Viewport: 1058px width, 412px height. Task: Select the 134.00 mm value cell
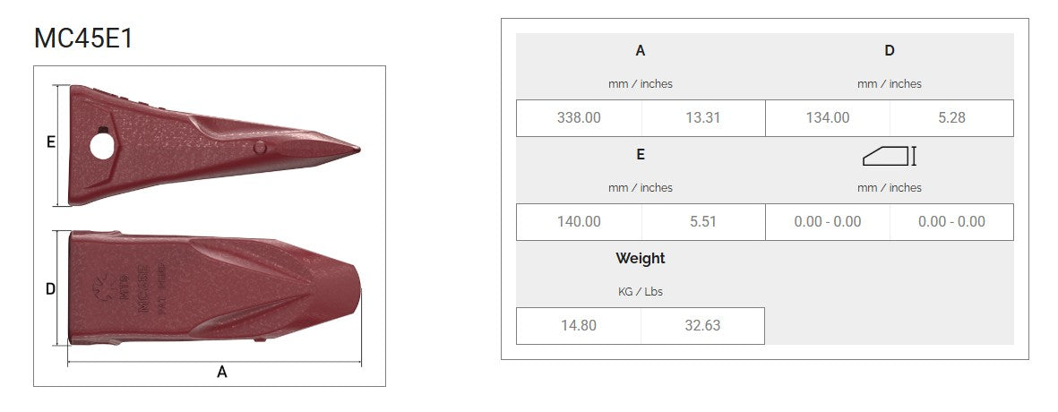828,117
